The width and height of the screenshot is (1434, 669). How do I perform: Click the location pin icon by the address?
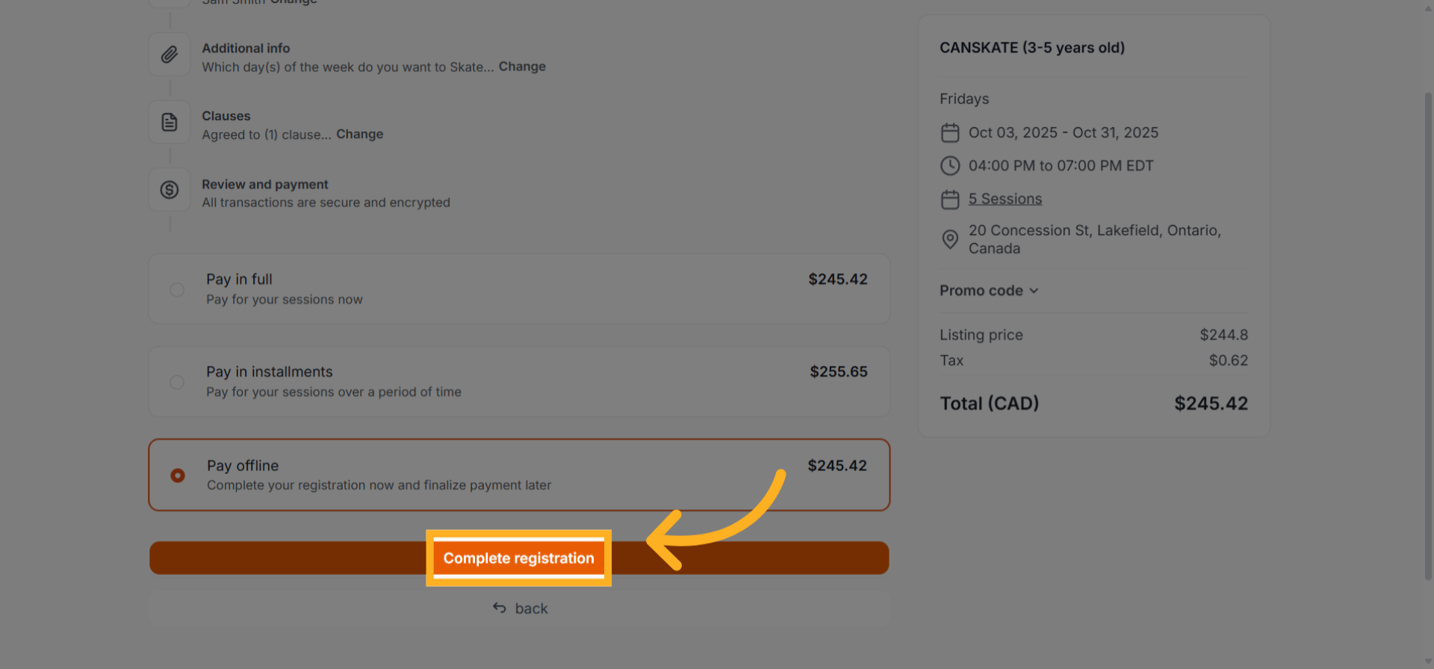(x=950, y=239)
